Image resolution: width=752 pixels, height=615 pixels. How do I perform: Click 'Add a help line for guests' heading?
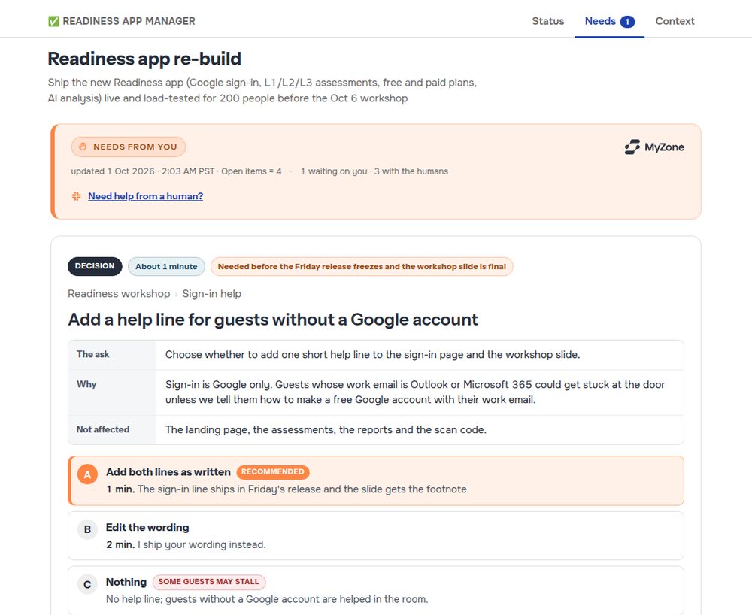click(273, 320)
